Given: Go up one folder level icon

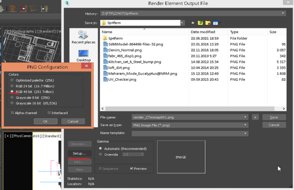Looking at the screenshot, I should point(200,23).
